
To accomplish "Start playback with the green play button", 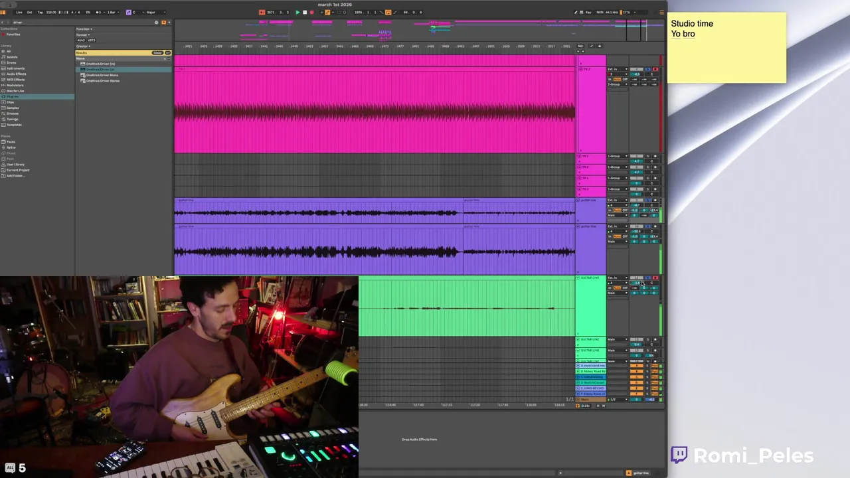I will pyautogui.click(x=297, y=12).
